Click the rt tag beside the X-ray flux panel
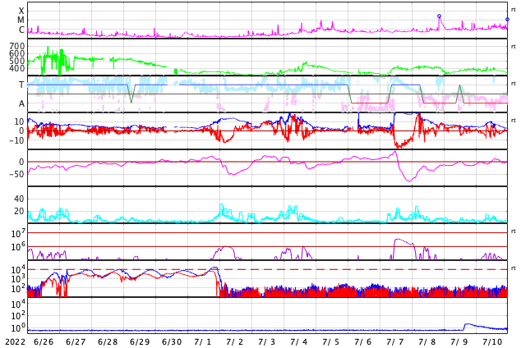The image size is (521, 348). [x=514, y=10]
